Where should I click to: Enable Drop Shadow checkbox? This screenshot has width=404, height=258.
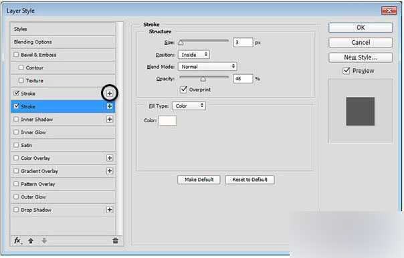point(16,210)
